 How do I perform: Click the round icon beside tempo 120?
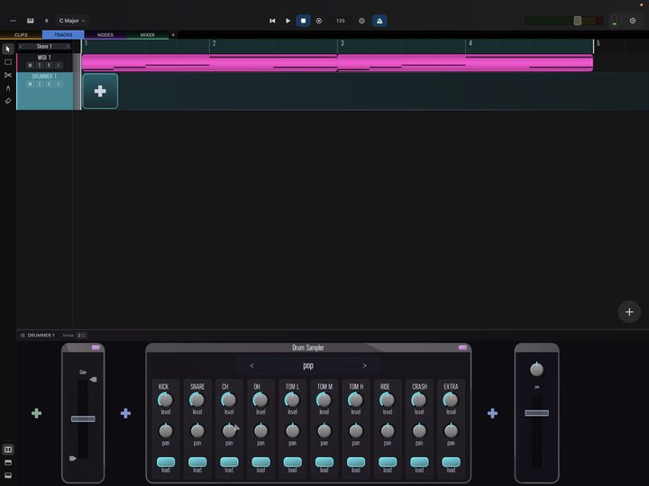point(361,21)
